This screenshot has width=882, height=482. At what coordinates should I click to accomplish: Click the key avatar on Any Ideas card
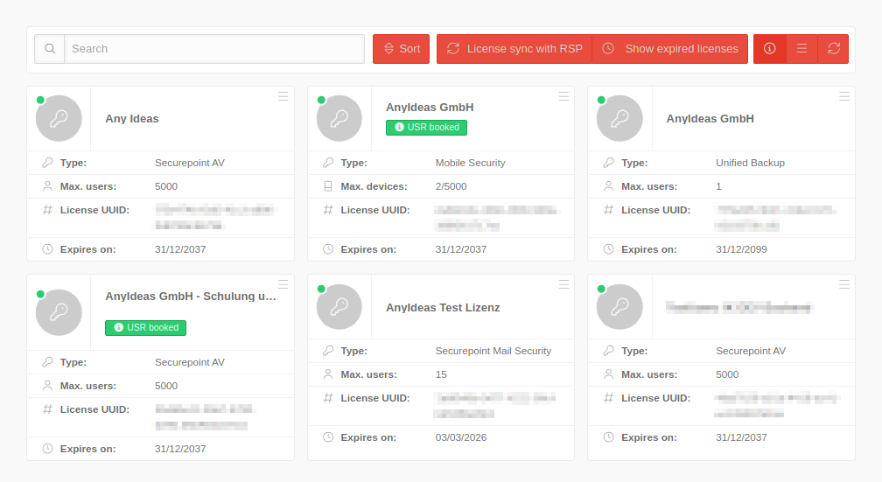pos(59,119)
